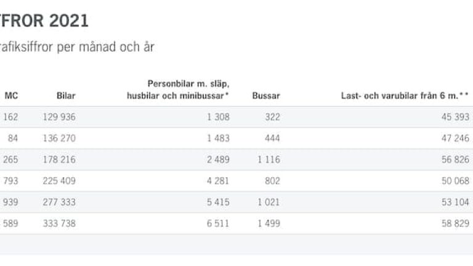Click the cell showing 58 829
The width and height of the screenshot is (473, 266).
pos(455,224)
